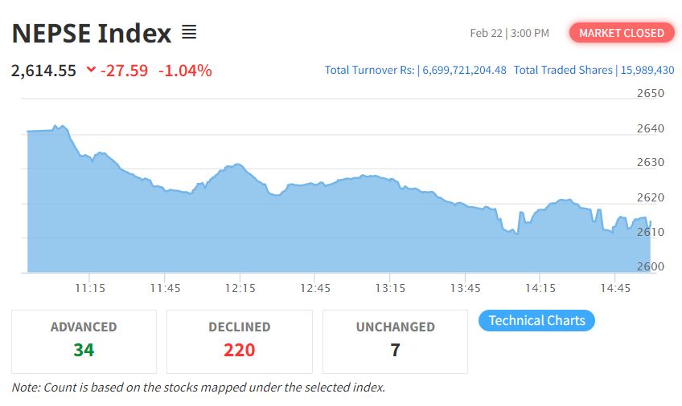682x406 pixels.
Task: Click the Feb 22 3:00 PM timestamp
Action: [x=509, y=33]
